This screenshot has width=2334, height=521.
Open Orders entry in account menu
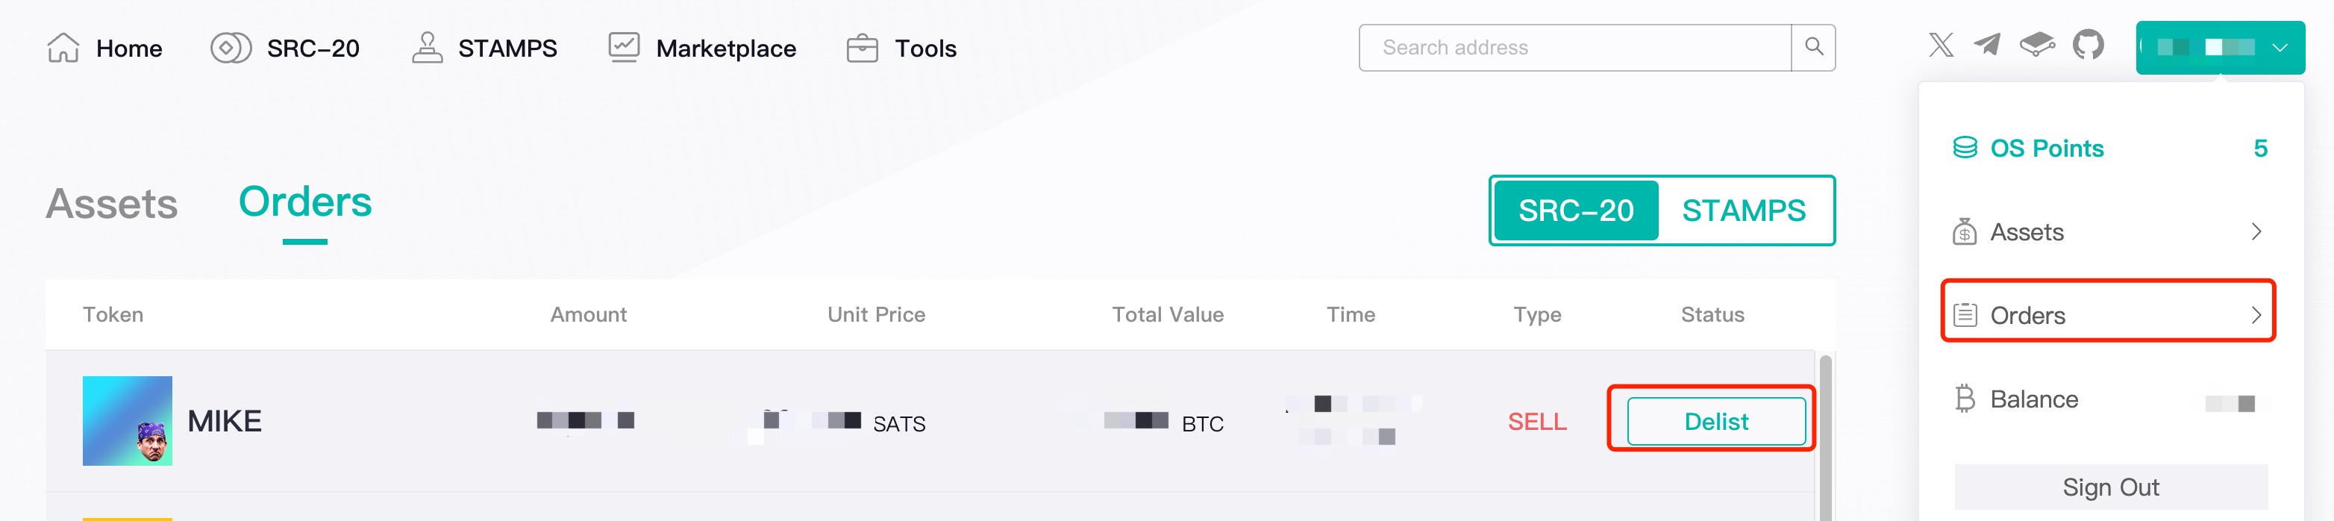point(2107,315)
